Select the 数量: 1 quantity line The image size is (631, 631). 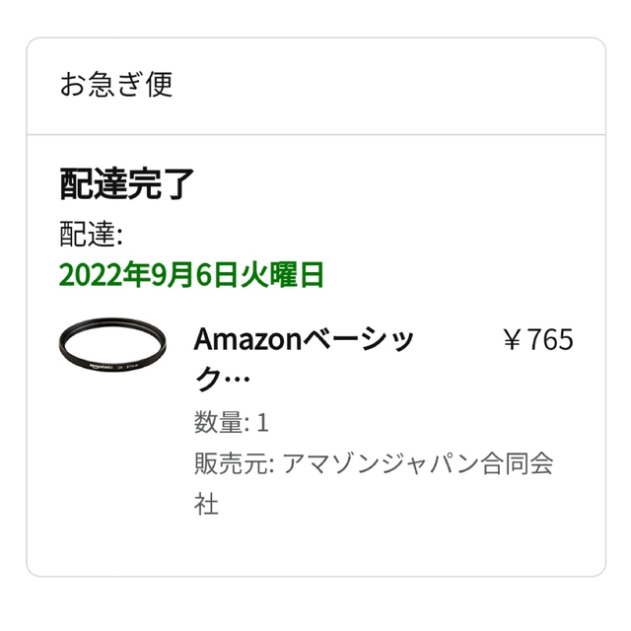(232, 422)
